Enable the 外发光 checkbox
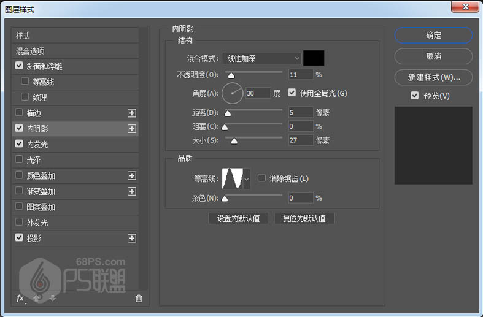 click(x=19, y=222)
